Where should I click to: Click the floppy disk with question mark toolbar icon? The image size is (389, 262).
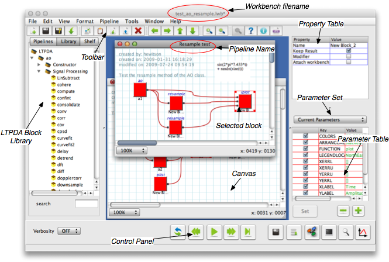coord(58,31)
